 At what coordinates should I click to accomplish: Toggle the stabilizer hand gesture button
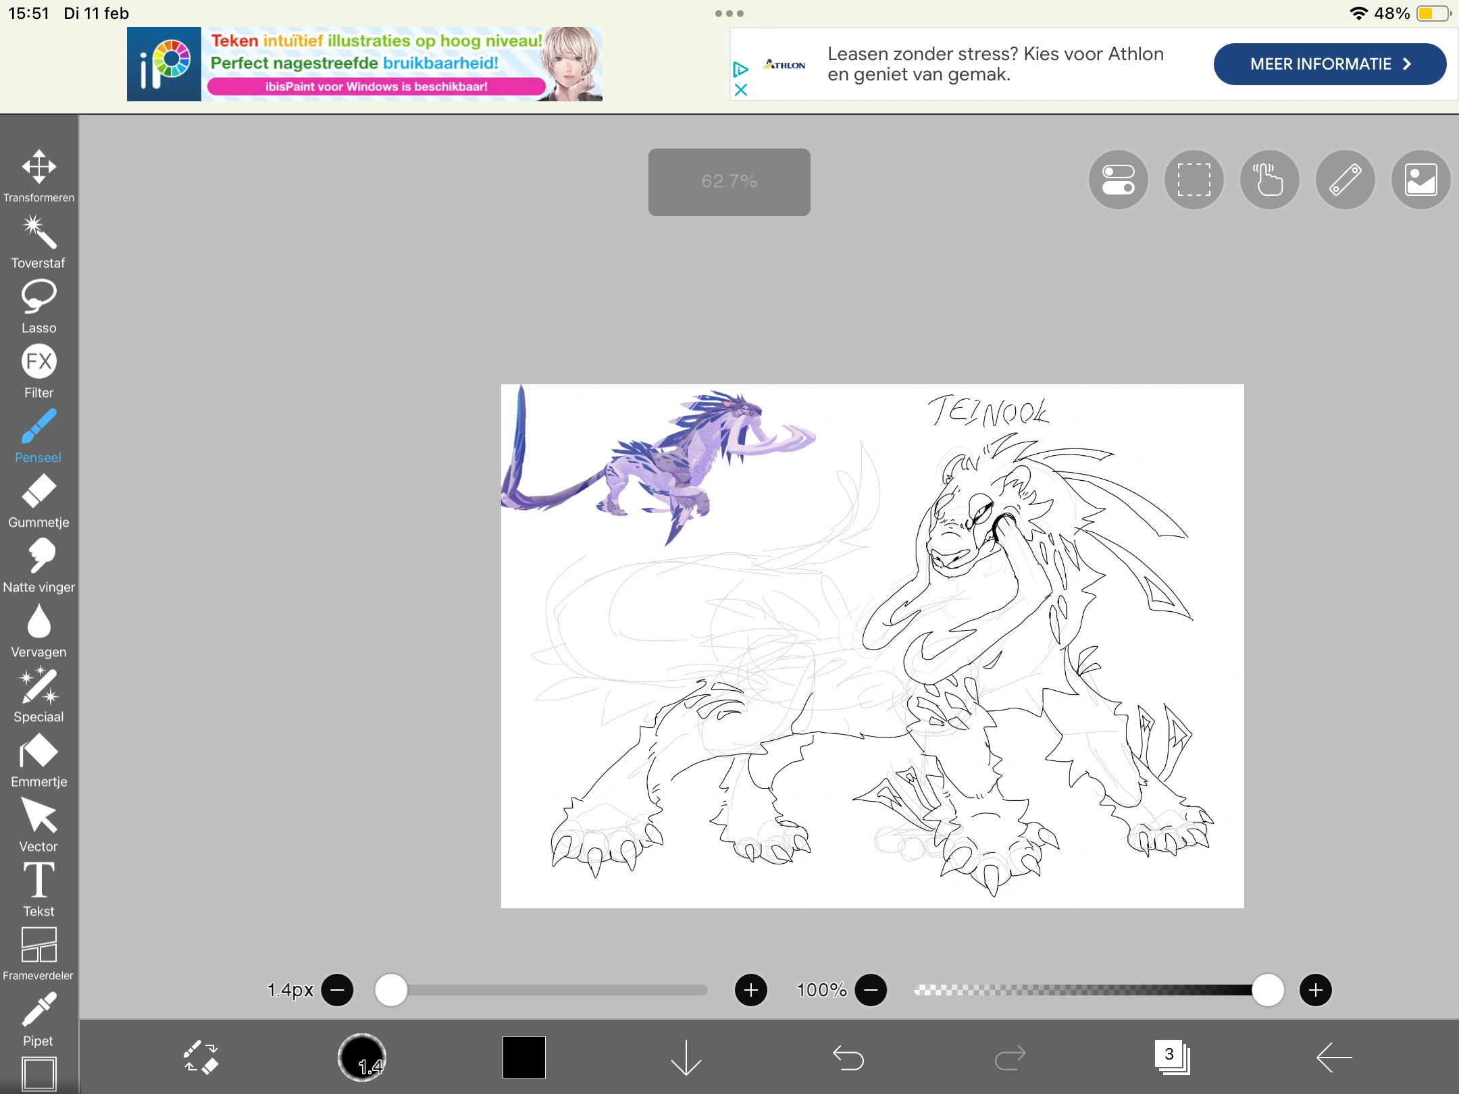1269,180
